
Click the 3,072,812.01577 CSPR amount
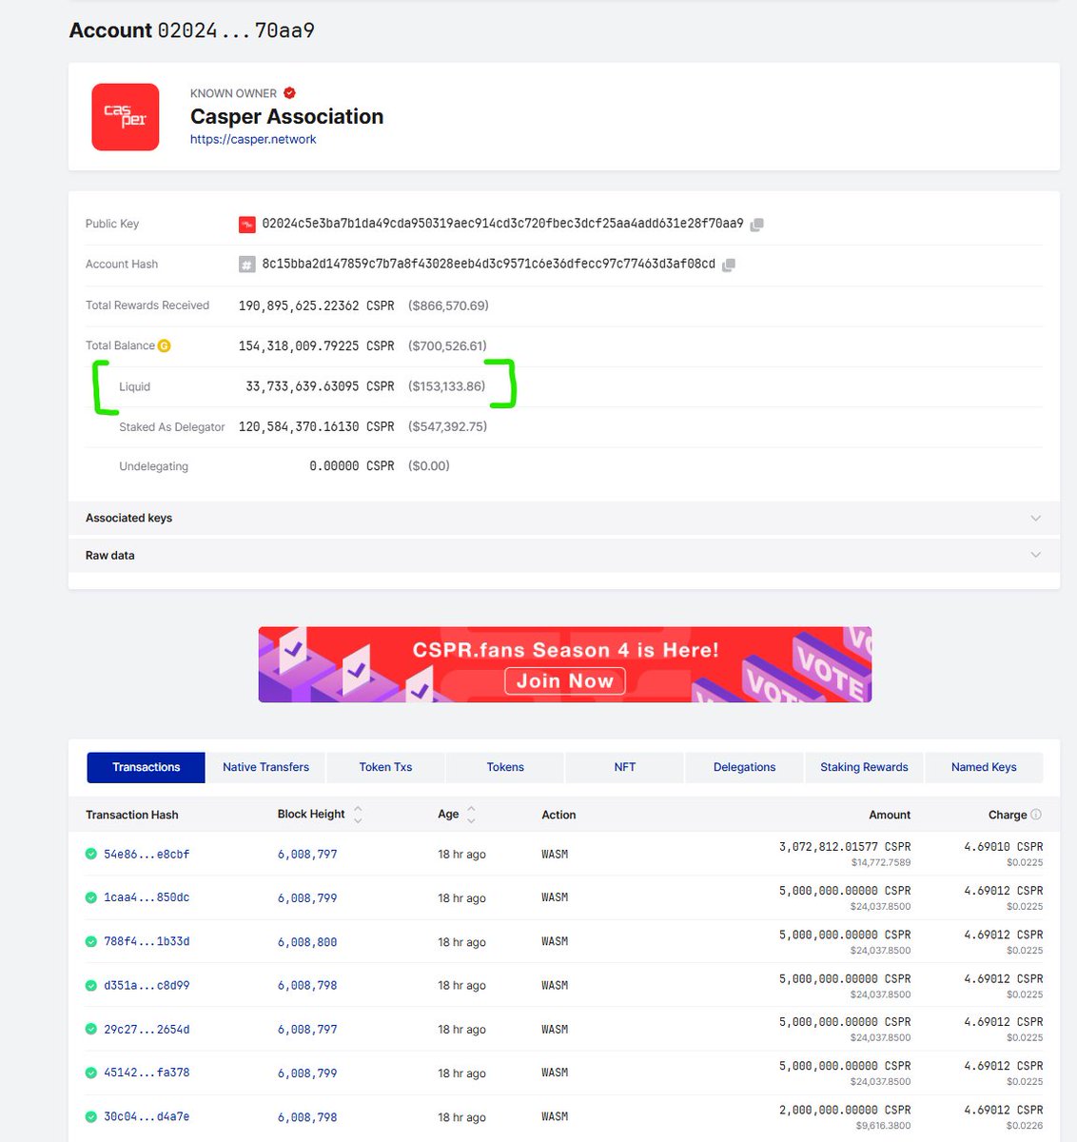pyautogui.click(x=845, y=847)
